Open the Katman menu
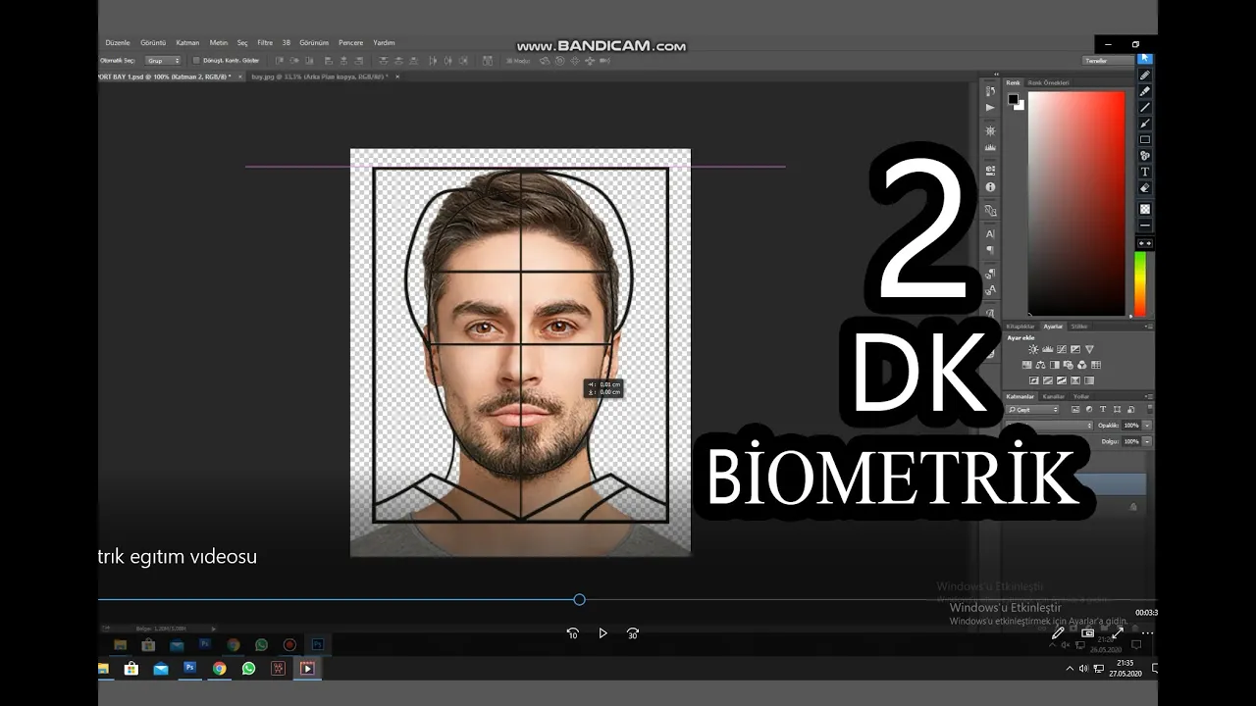The height and width of the screenshot is (706, 1256). coord(187,43)
